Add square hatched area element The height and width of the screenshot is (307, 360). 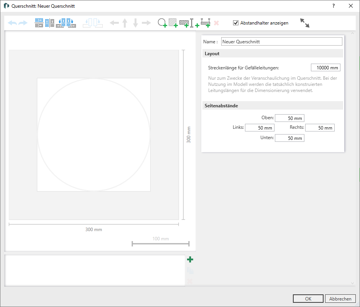173,23
